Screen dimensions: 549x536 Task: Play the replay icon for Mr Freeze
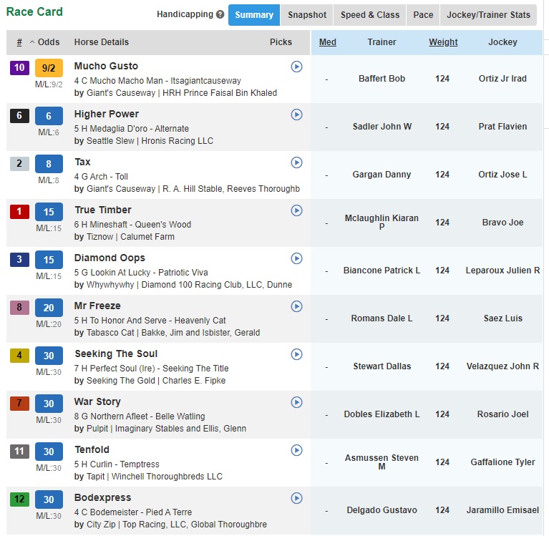[296, 306]
